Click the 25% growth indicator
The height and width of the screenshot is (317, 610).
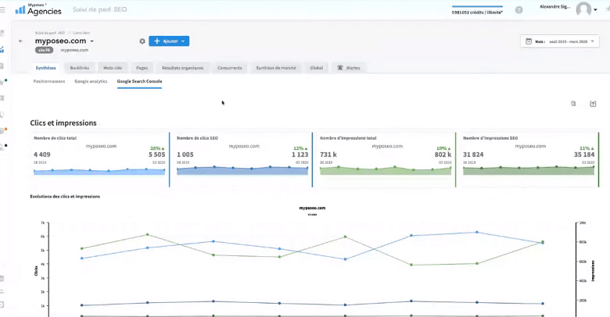pos(157,148)
